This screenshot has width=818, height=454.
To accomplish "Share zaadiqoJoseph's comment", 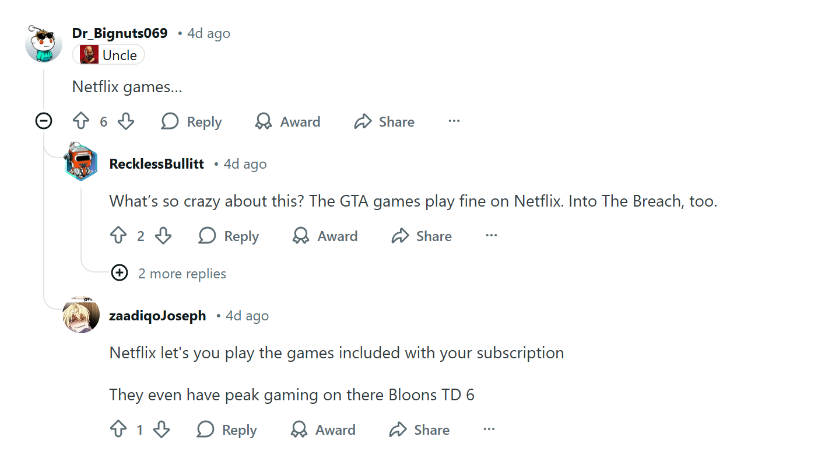I will 419,429.
